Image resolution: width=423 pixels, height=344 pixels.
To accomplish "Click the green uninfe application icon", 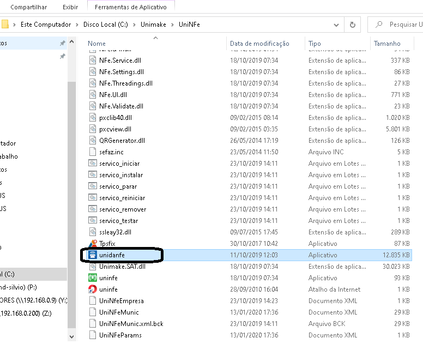I will point(93,277).
